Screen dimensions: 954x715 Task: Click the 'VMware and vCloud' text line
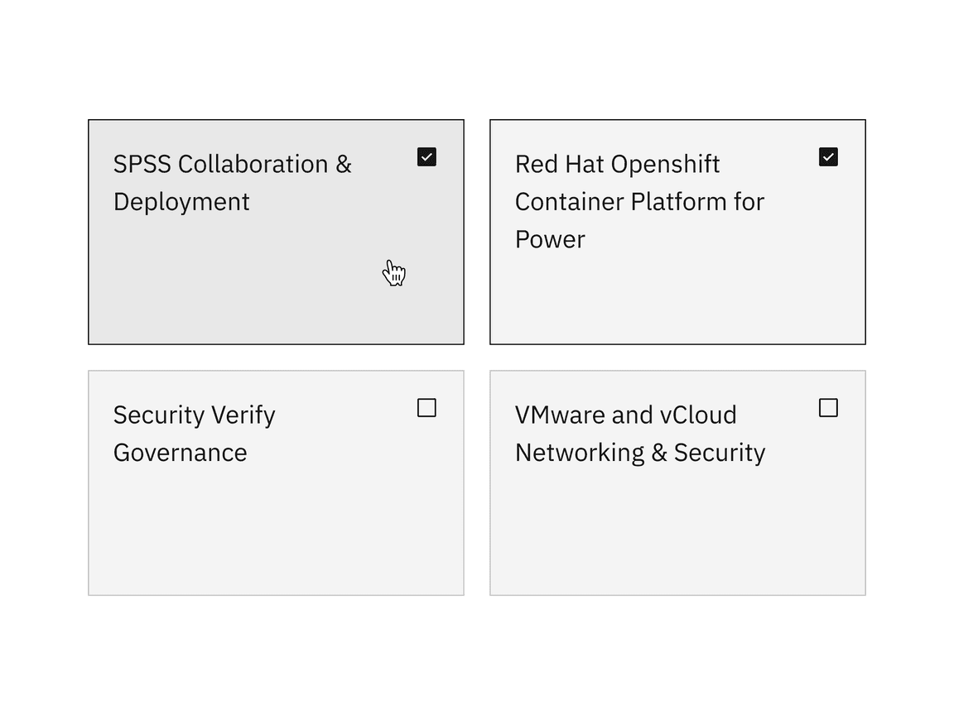[626, 415]
